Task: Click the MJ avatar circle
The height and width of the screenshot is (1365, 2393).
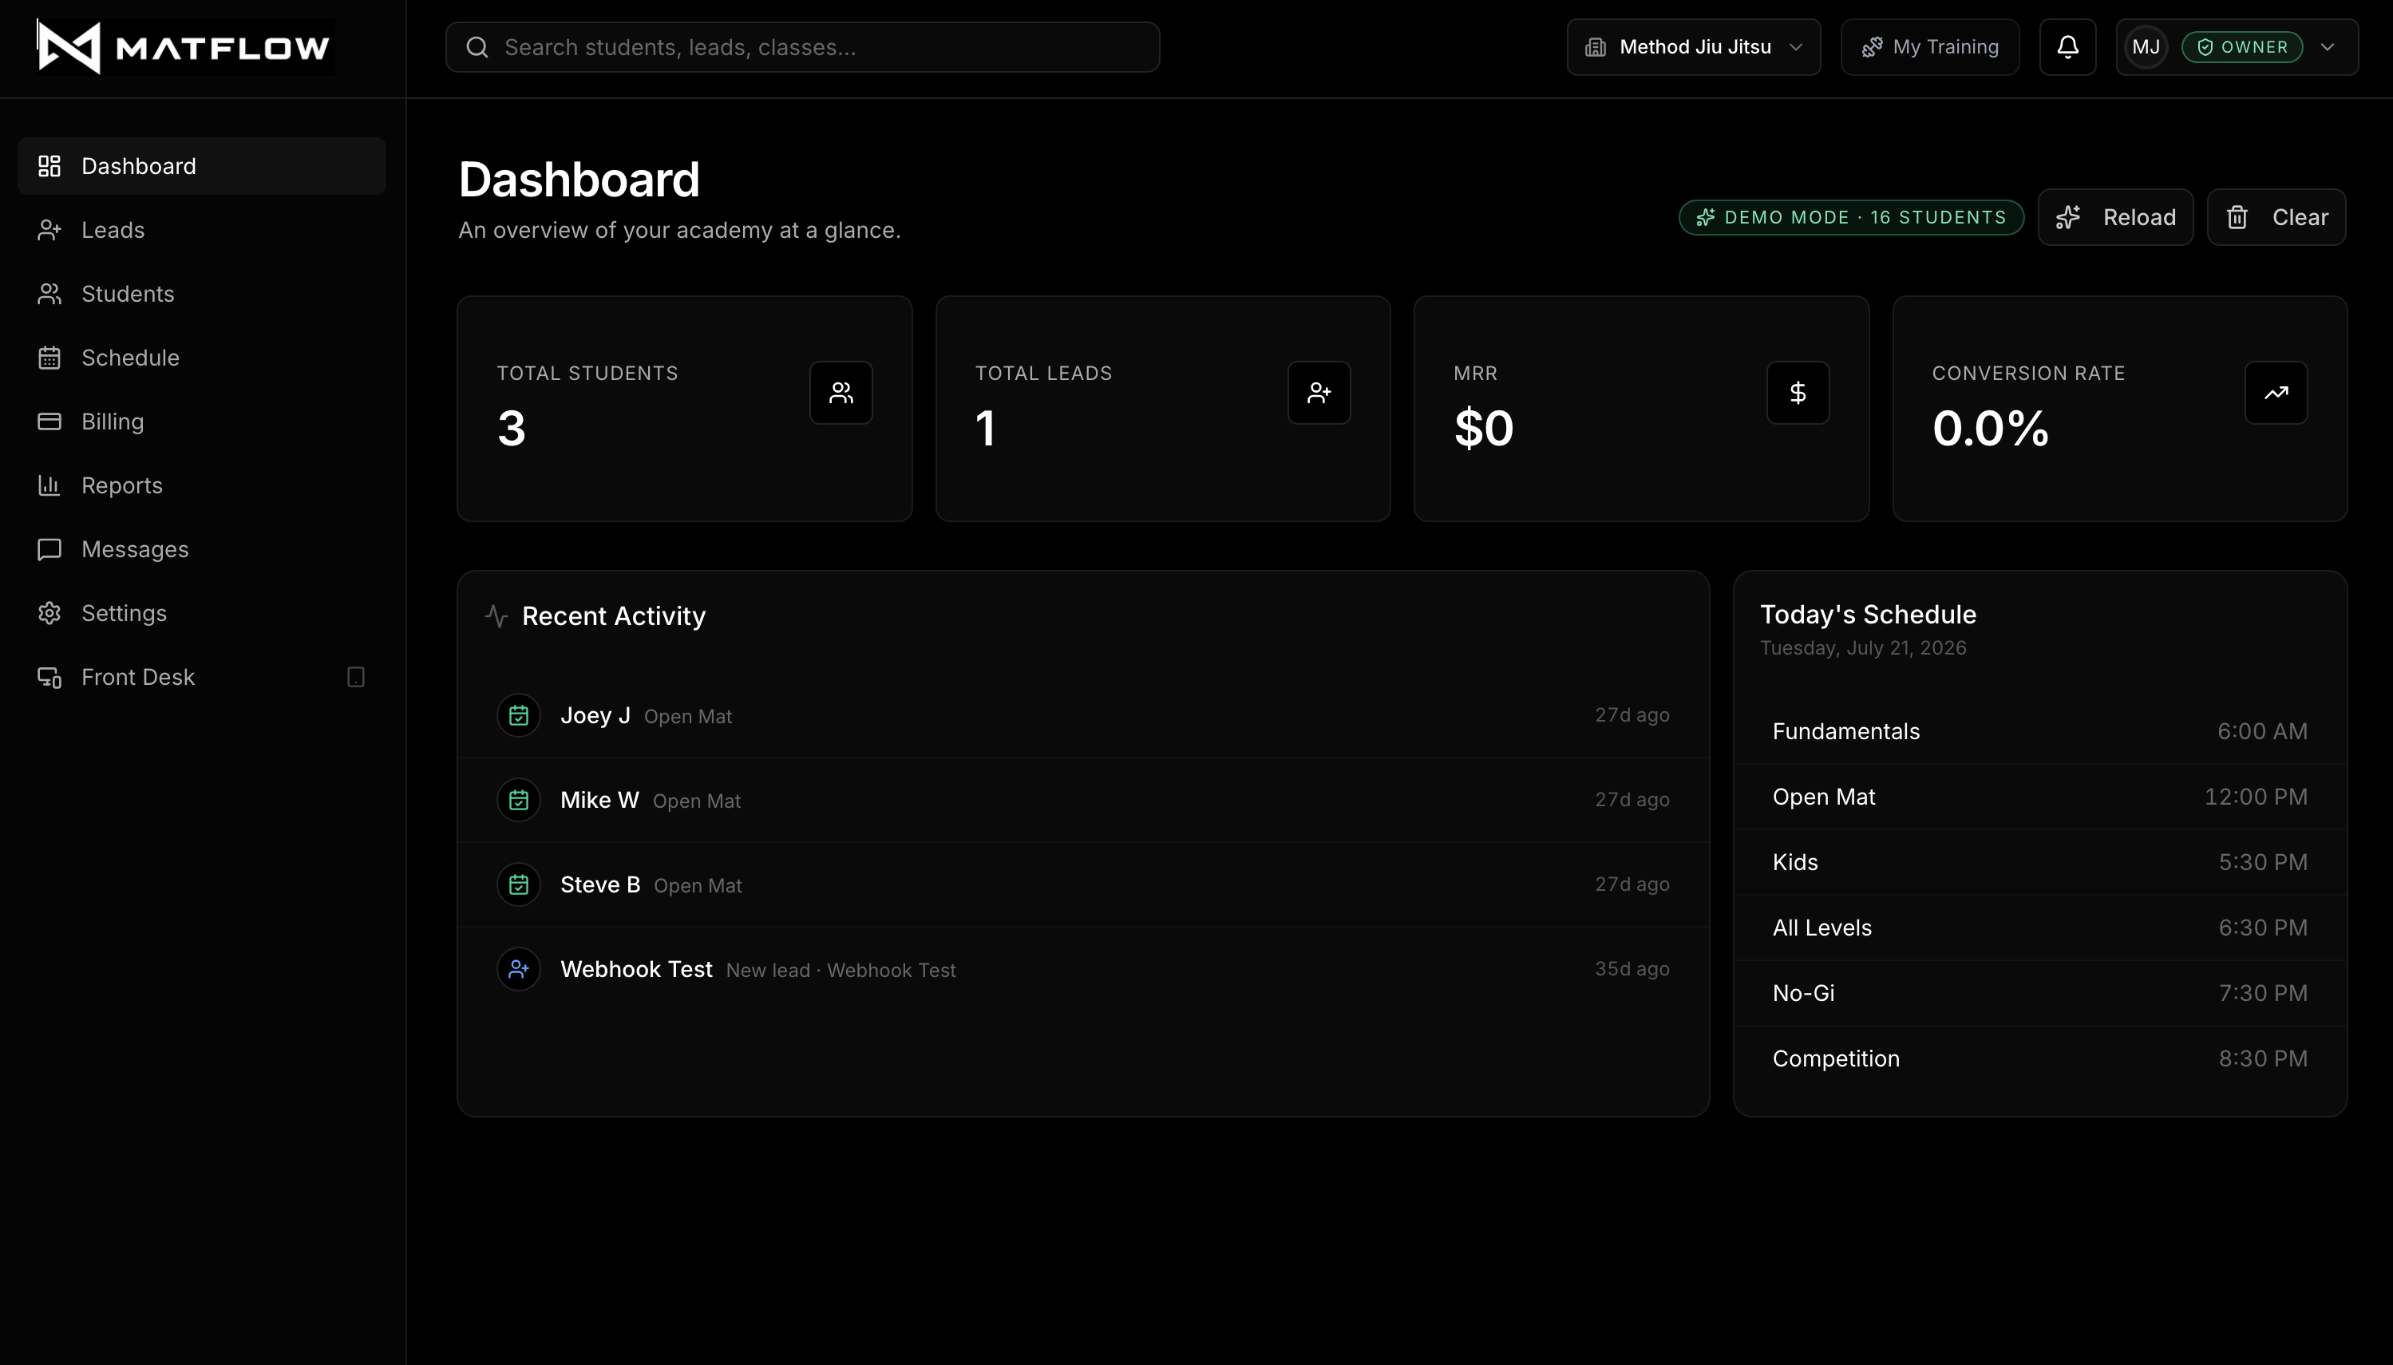Action: [2146, 47]
